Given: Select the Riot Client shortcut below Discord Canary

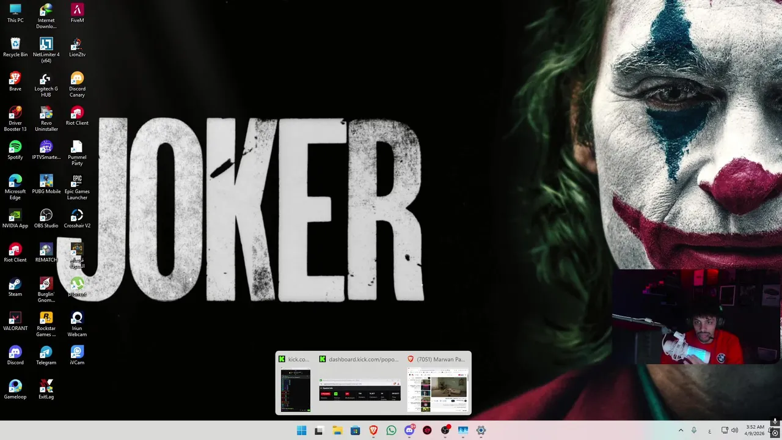Looking at the screenshot, I should pos(77,116).
